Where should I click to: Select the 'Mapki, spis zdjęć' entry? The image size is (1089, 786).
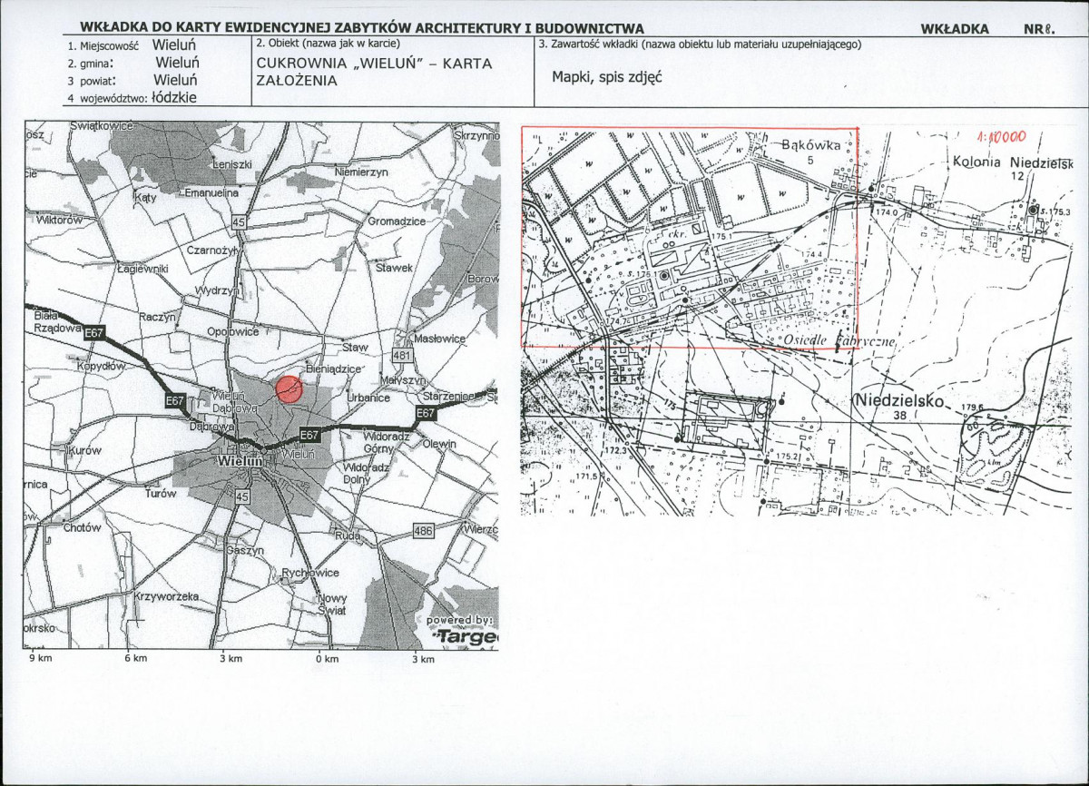(607, 76)
